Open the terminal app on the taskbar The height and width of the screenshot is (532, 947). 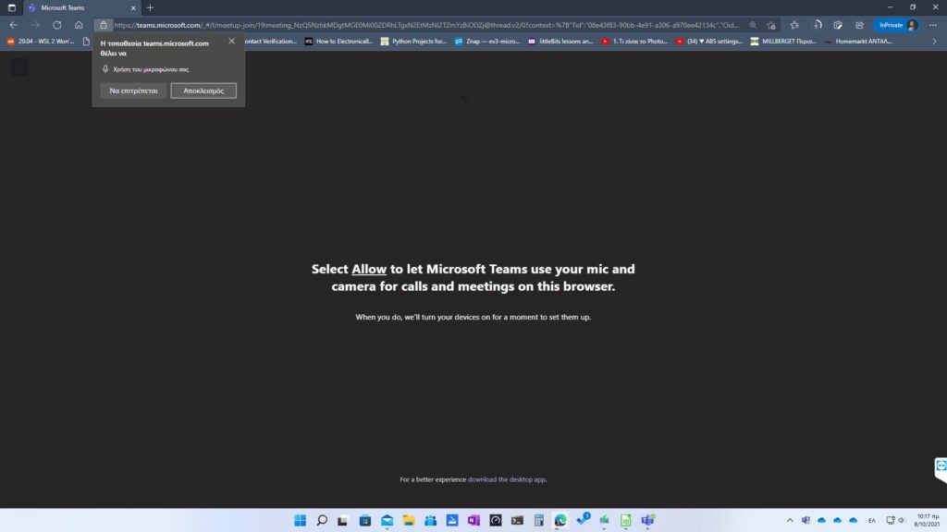point(517,520)
